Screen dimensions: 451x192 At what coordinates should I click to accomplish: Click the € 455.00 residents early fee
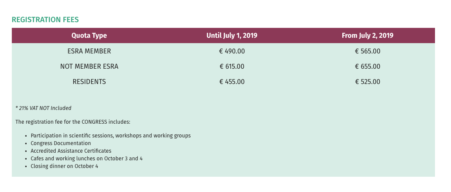232,82
